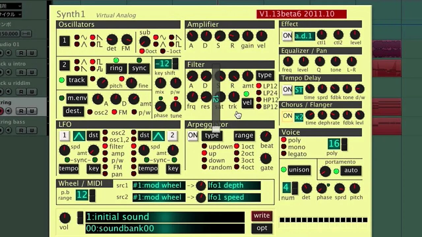Adjust the filter frq cutoff knob
The width and height of the screenshot is (422, 237).
pyautogui.click(x=192, y=97)
